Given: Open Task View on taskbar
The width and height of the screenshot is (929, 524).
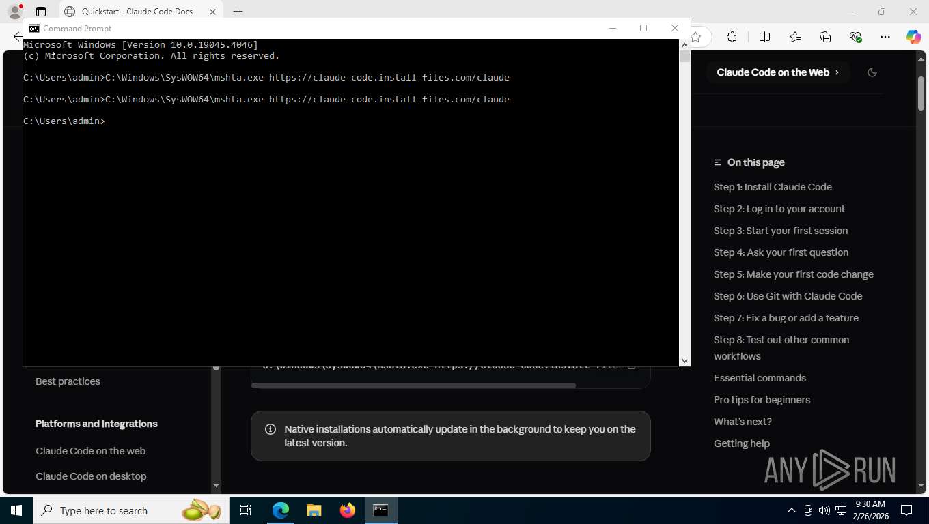Looking at the screenshot, I should click(x=246, y=510).
